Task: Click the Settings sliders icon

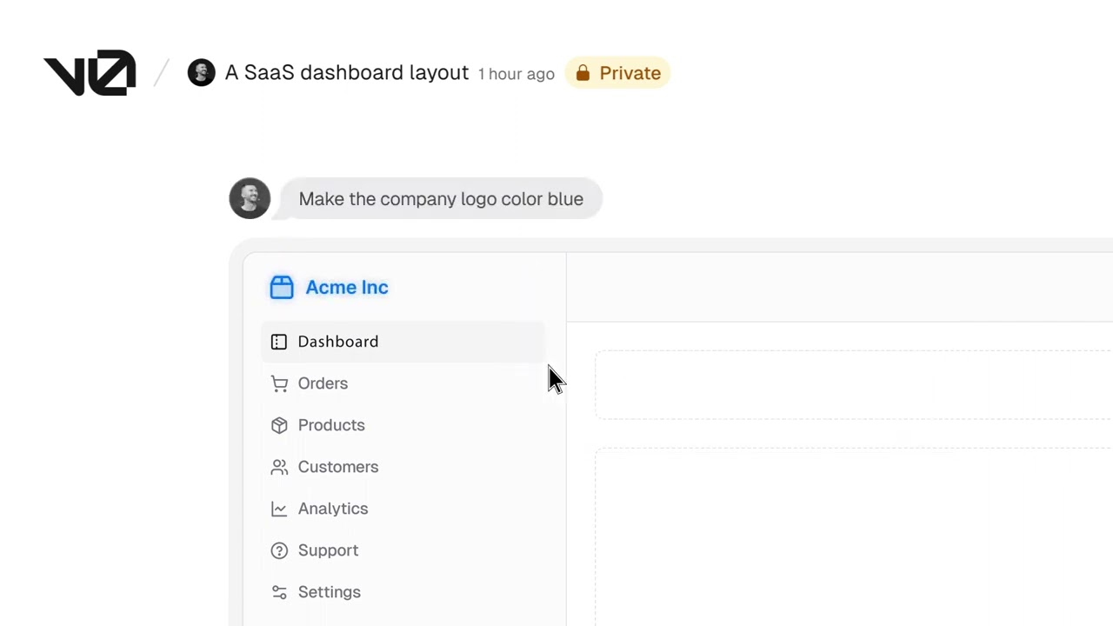Action: (x=279, y=592)
